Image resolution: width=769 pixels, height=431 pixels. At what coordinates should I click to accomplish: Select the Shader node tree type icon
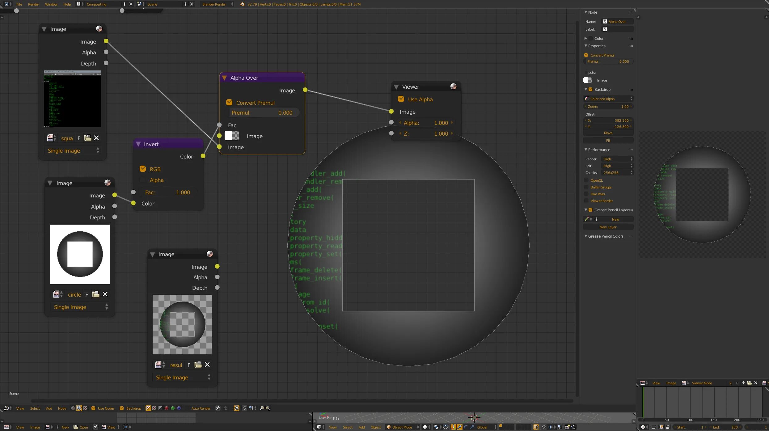[73, 408]
